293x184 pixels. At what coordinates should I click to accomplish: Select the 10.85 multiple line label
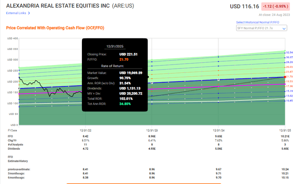tap(289, 101)
